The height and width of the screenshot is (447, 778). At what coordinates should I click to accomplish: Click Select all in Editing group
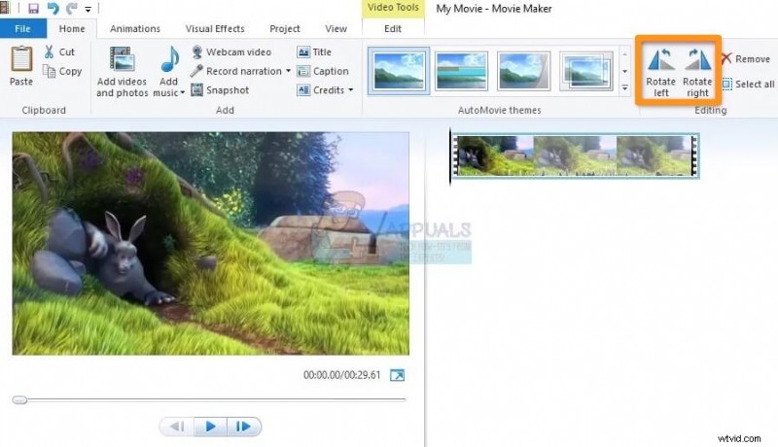tap(748, 84)
